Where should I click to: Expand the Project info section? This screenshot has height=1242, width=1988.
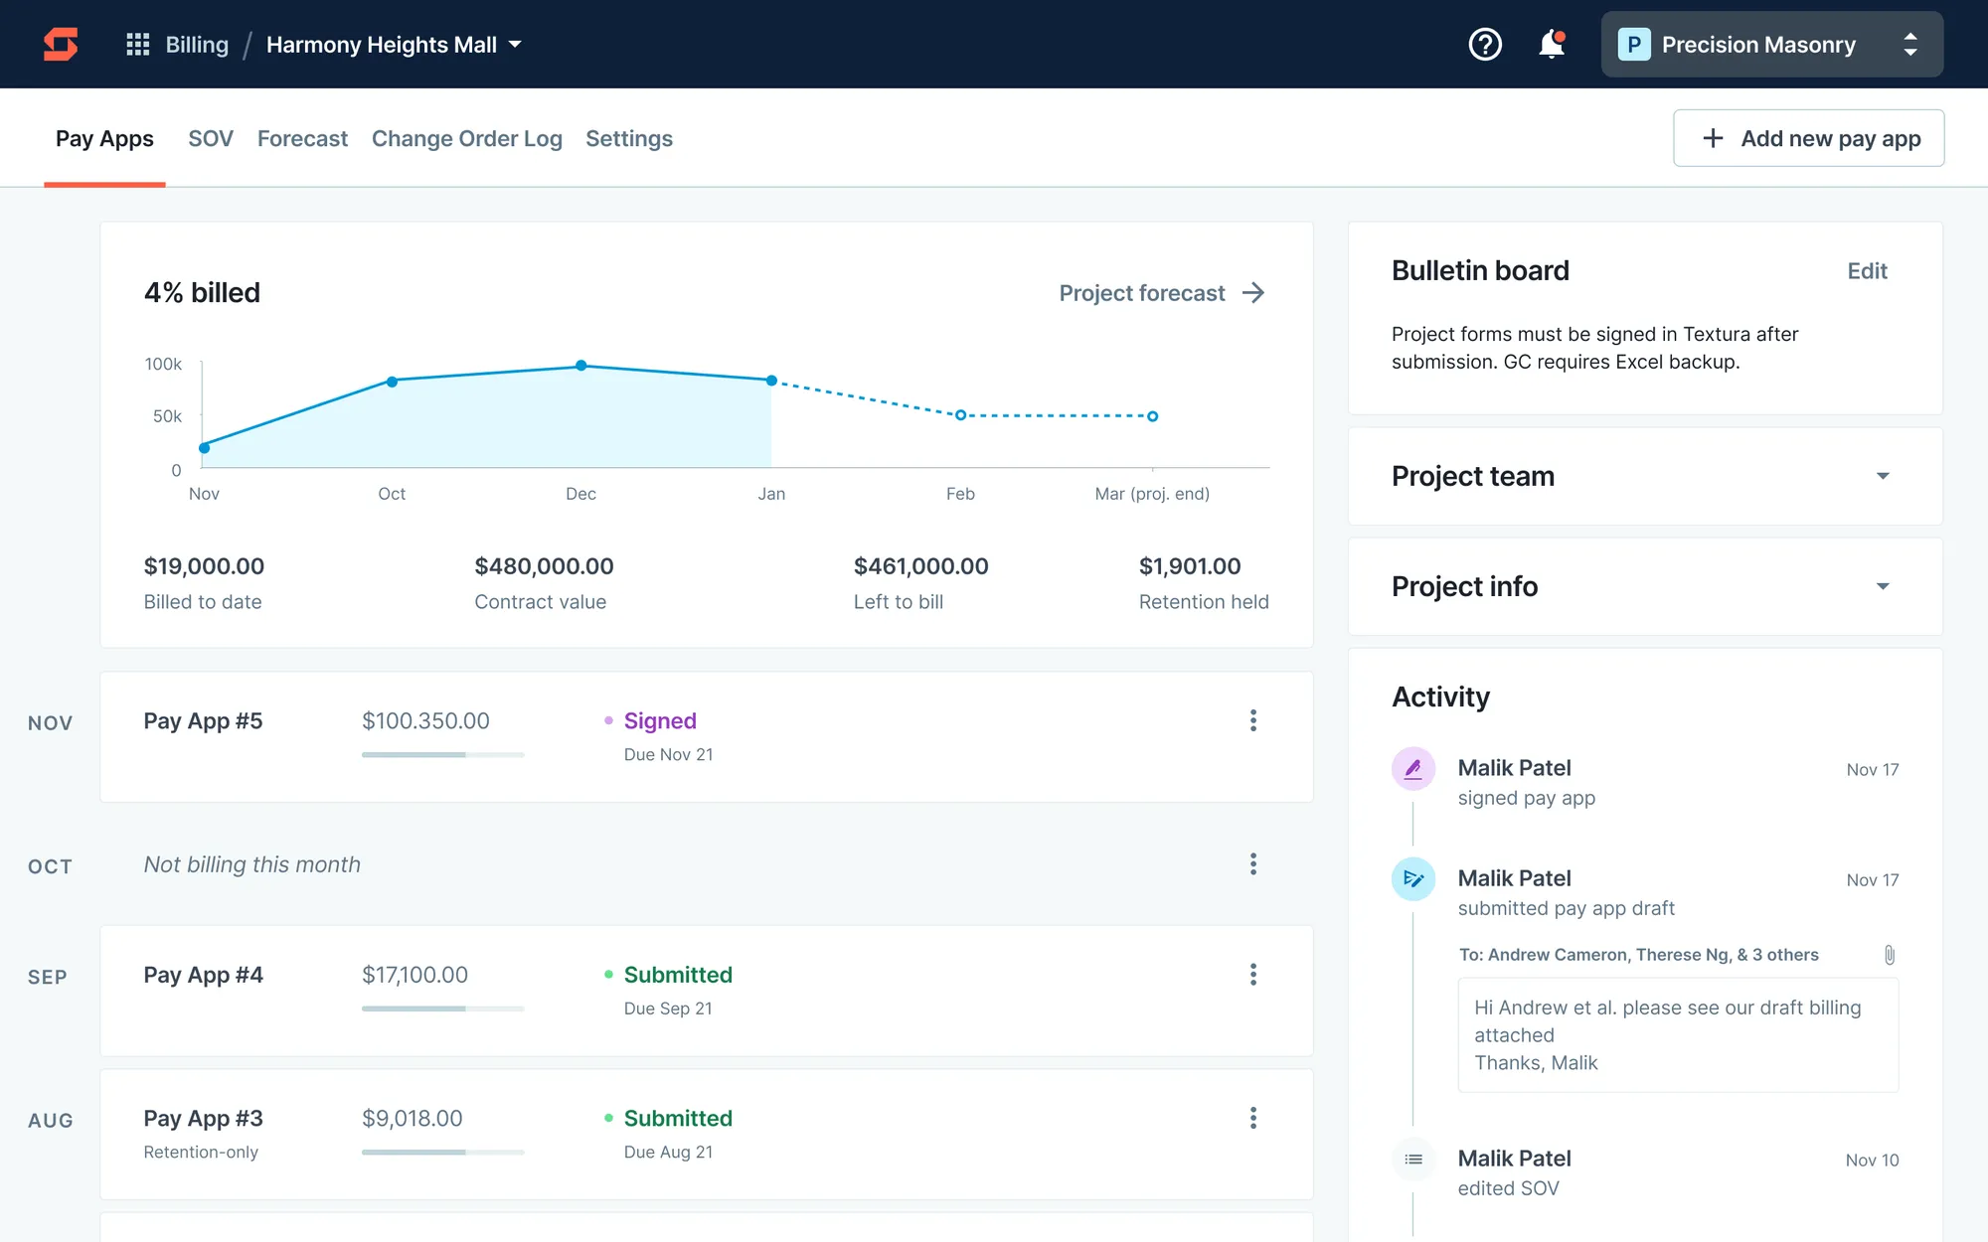click(x=1883, y=586)
